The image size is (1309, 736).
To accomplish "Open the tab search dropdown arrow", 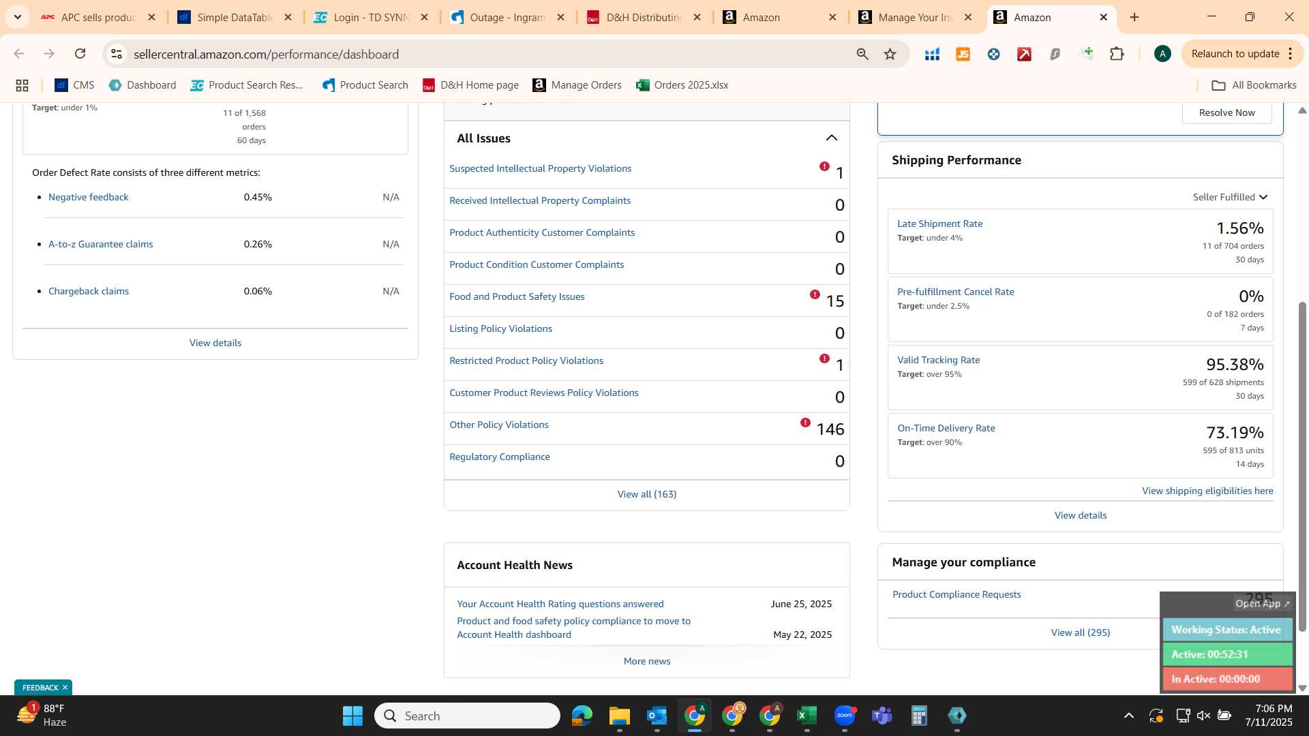I will (x=17, y=17).
